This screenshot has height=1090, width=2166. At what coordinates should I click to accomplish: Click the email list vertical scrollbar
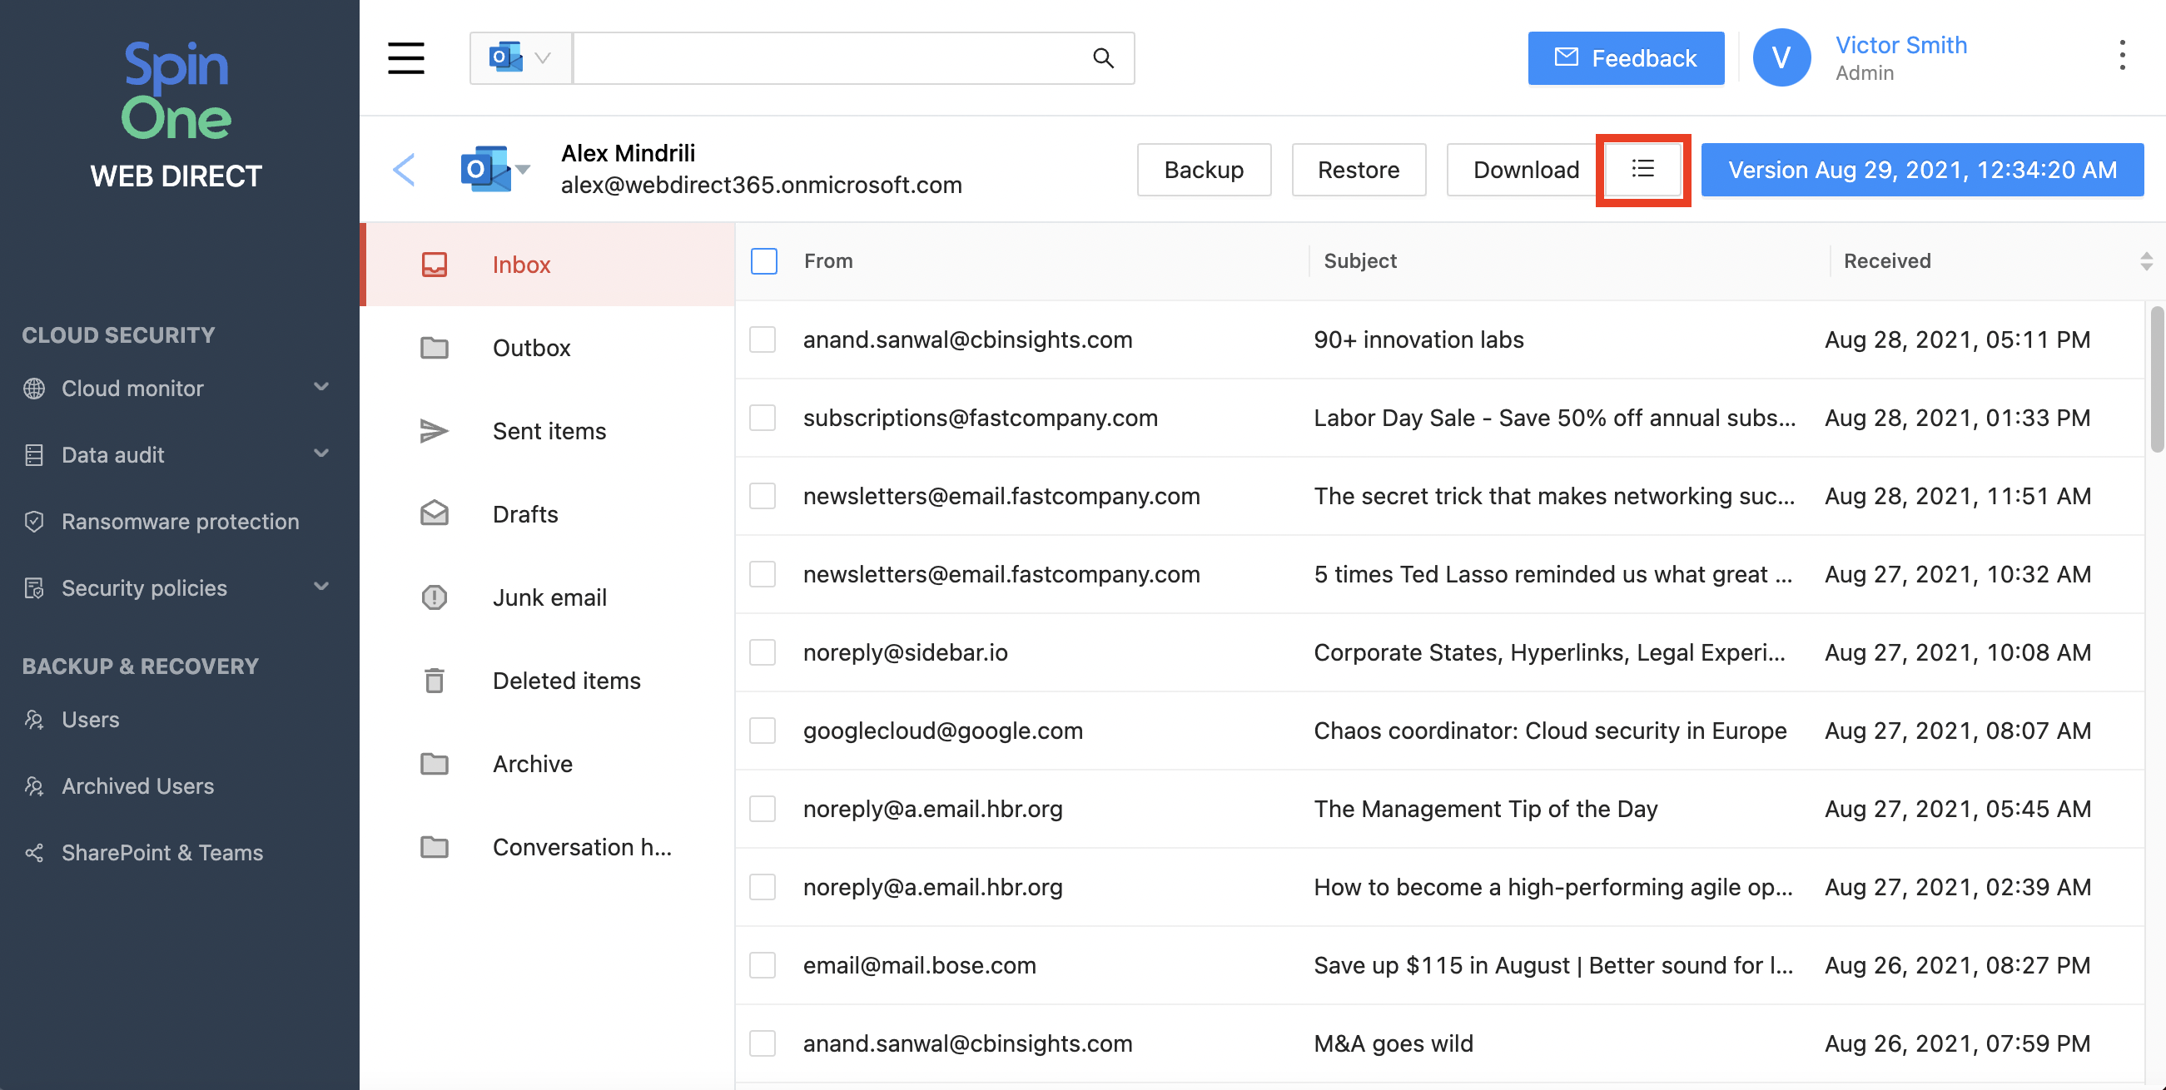point(2156,381)
